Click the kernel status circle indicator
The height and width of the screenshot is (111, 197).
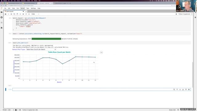click(192, 14)
